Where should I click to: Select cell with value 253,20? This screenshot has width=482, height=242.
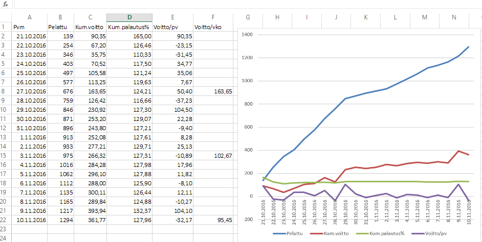click(90, 119)
